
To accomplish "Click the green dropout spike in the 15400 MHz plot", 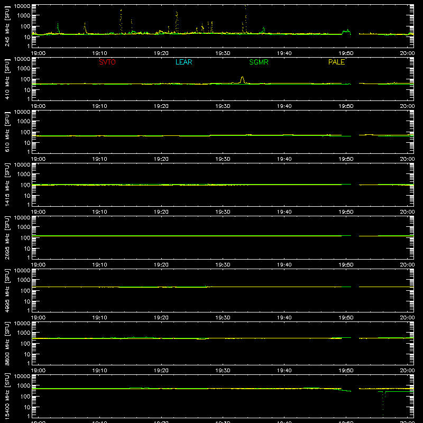I will click(x=383, y=403).
